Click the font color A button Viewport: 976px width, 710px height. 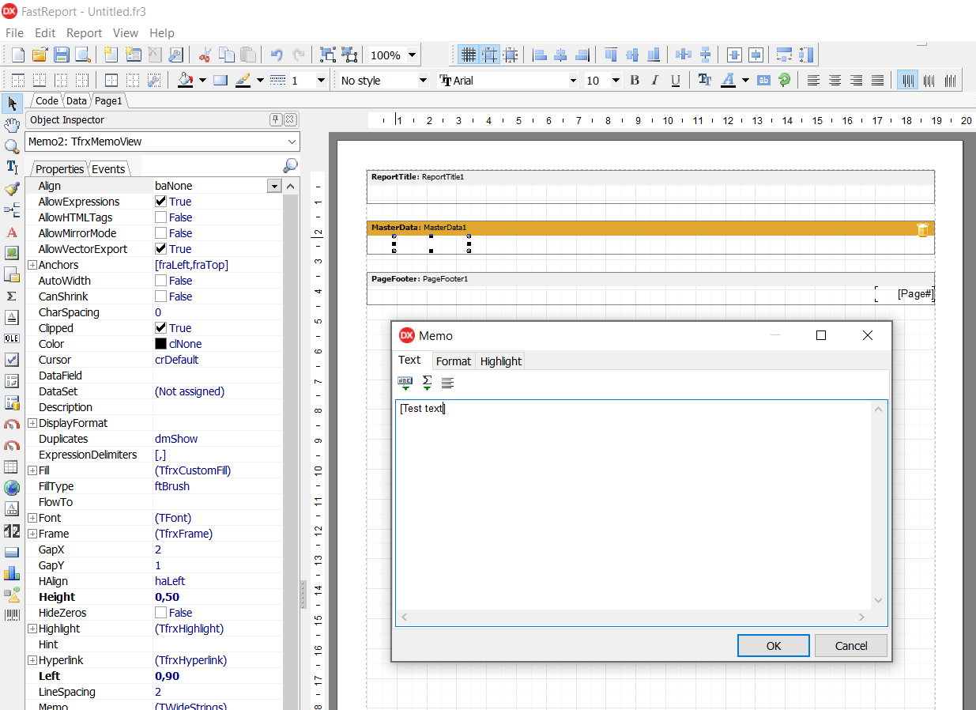click(728, 80)
